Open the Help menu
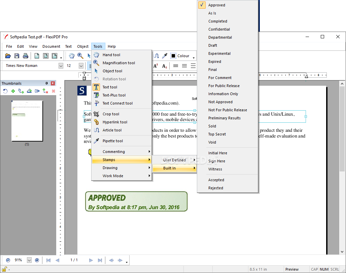 tap(112, 46)
